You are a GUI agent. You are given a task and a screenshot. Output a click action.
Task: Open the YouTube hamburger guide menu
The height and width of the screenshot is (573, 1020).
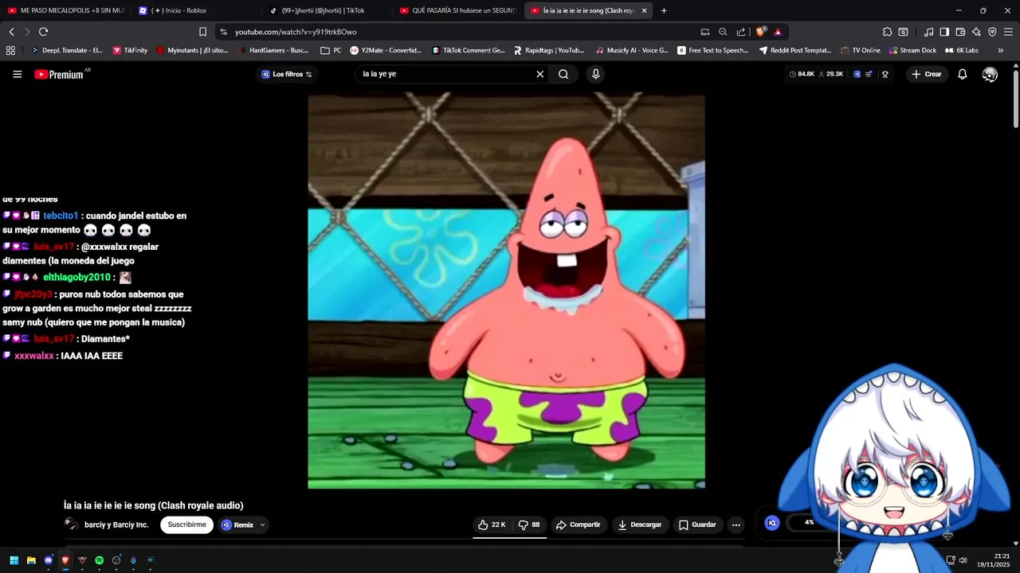(x=18, y=74)
